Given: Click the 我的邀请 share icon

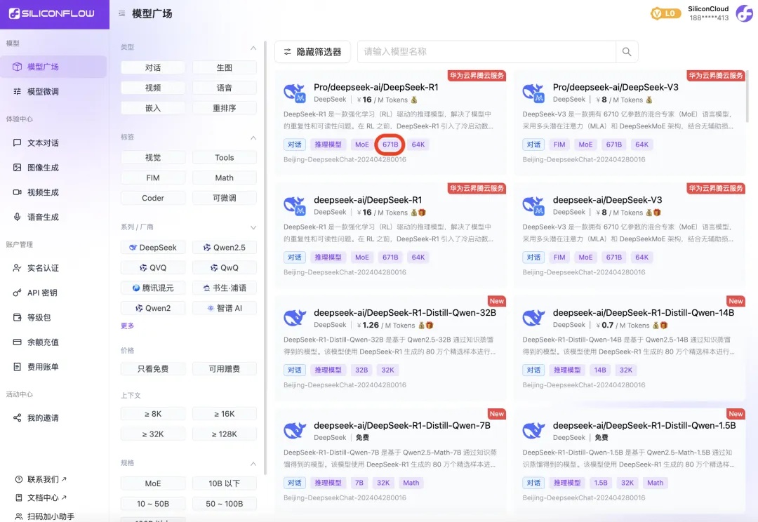Looking at the screenshot, I should (x=18, y=417).
